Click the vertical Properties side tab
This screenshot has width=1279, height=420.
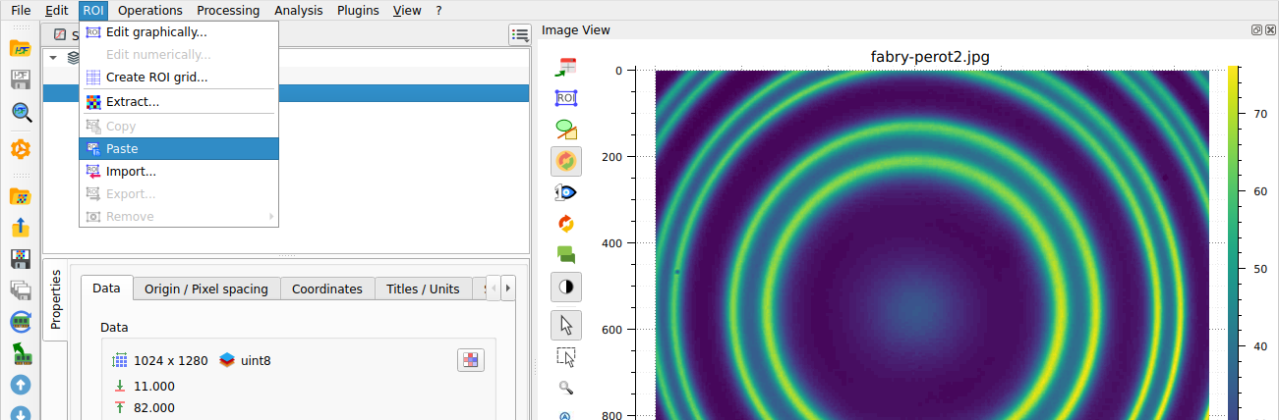56,298
